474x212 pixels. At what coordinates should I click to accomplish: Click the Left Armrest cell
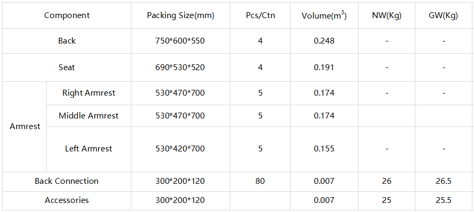pyautogui.click(x=89, y=149)
